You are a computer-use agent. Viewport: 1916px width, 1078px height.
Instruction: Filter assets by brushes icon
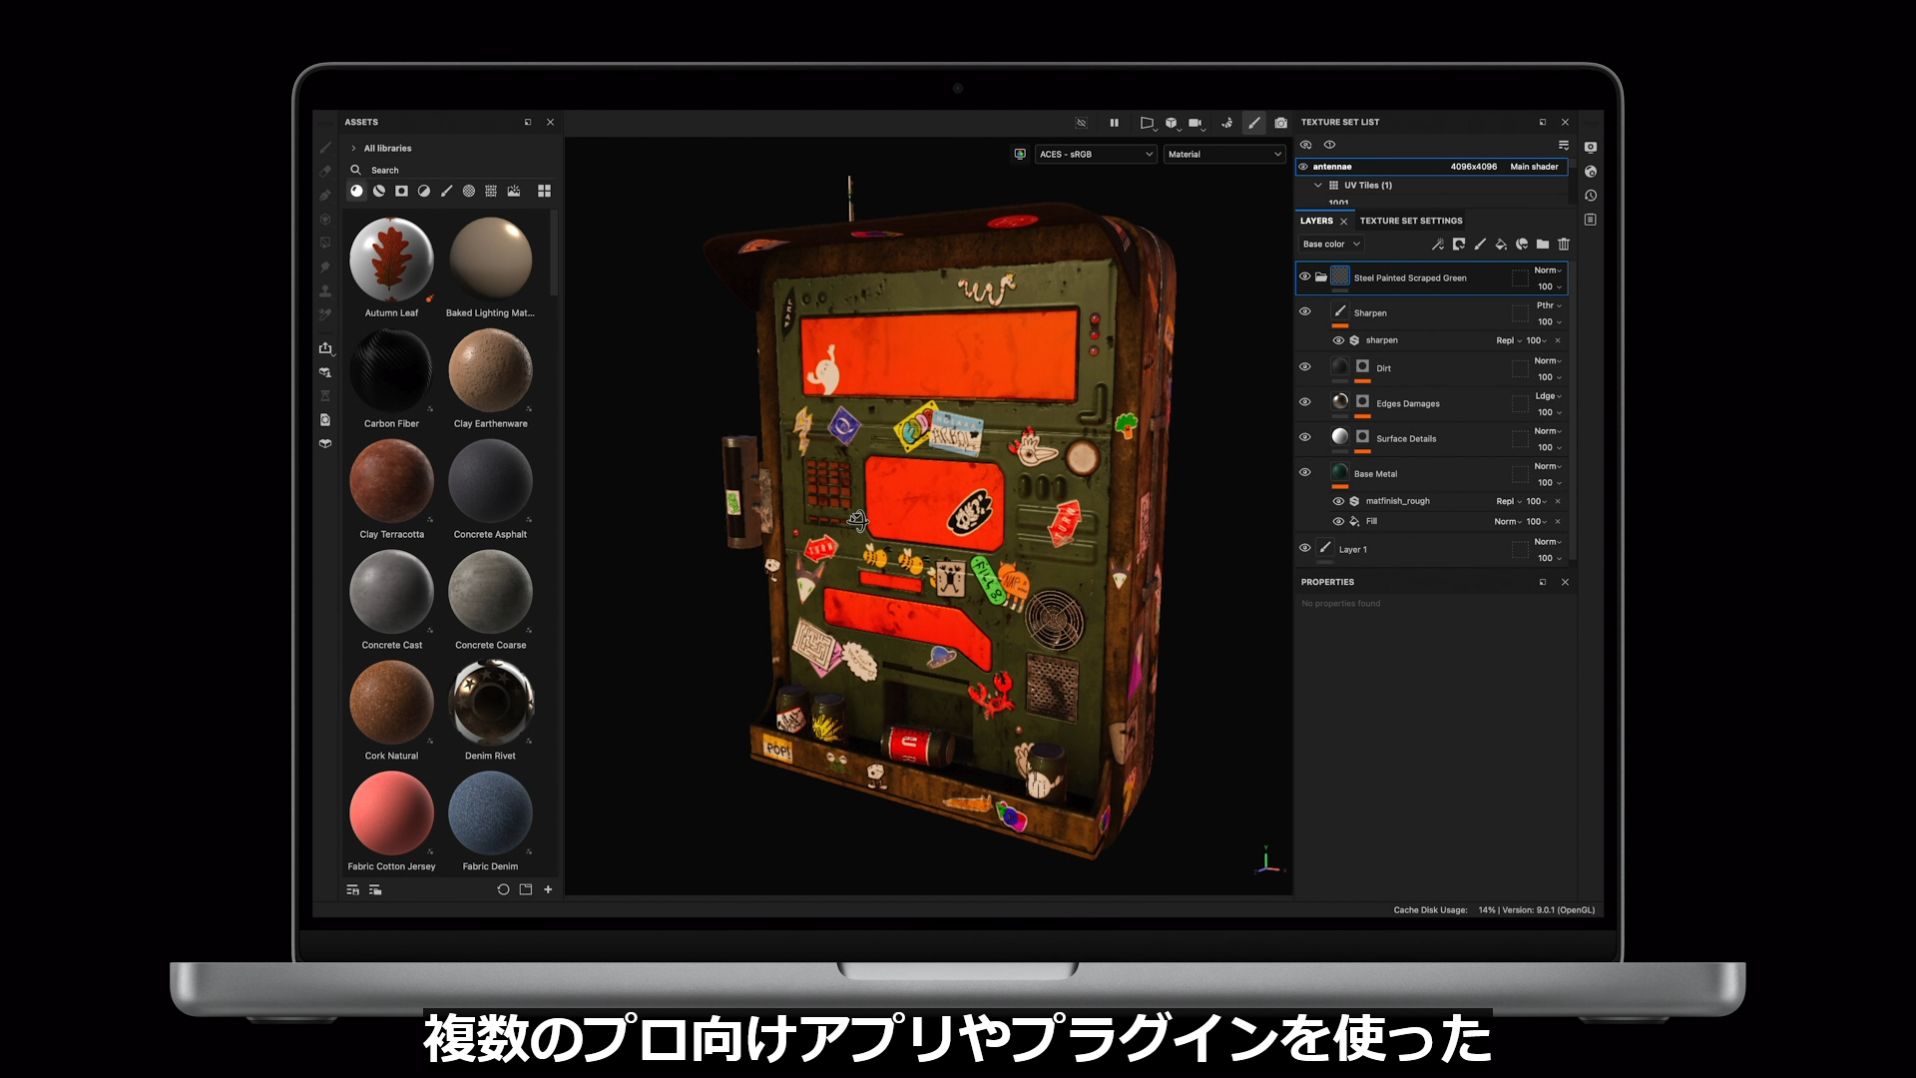click(x=446, y=191)
